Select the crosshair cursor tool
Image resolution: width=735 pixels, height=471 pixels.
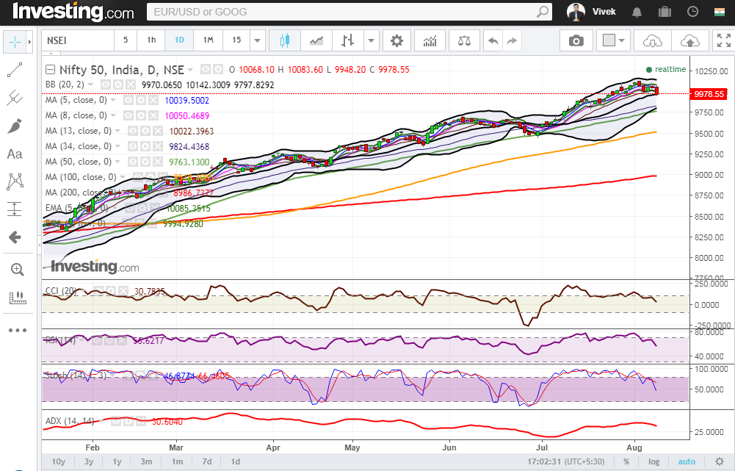click(15, 42)
